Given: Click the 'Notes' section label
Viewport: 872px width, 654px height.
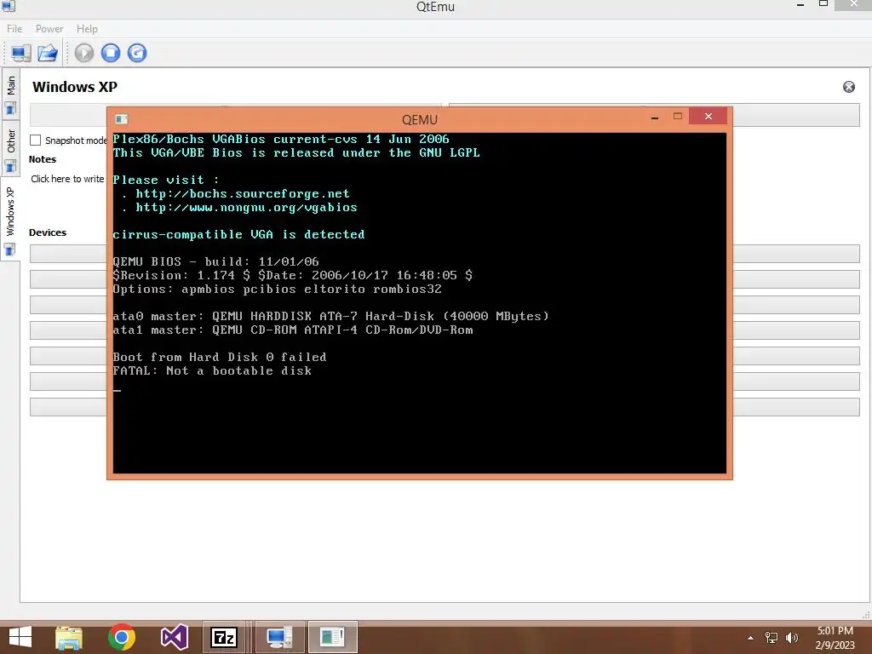Looking at the screenshot, I should tap(43, 159).
